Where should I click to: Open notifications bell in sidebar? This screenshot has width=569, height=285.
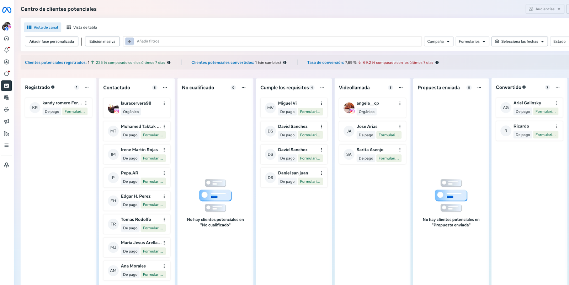(6, 50)
